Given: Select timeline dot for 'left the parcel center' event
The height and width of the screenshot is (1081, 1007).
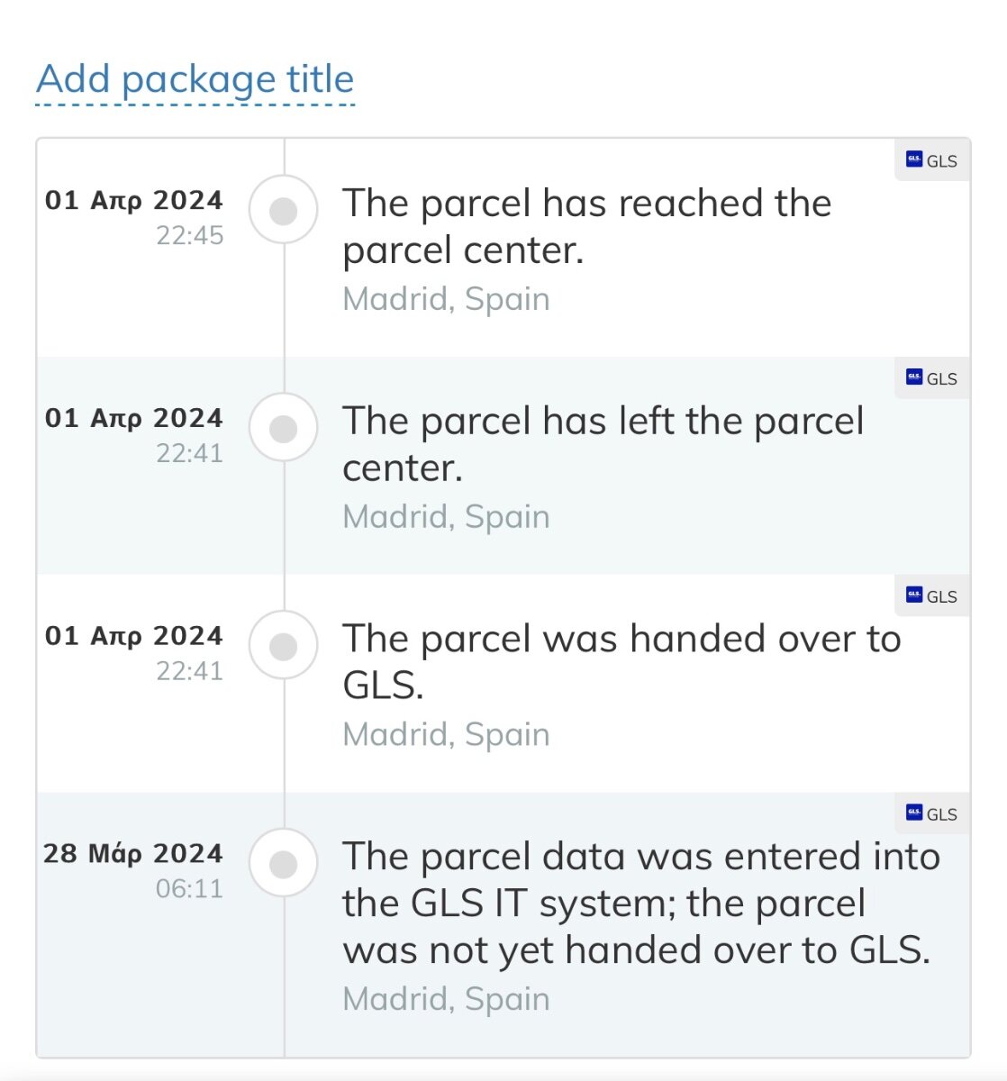Looking at the screenshot, I should [284, 429].
